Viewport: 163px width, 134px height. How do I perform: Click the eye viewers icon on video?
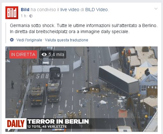pyautogui.click(x=44, y=54)
